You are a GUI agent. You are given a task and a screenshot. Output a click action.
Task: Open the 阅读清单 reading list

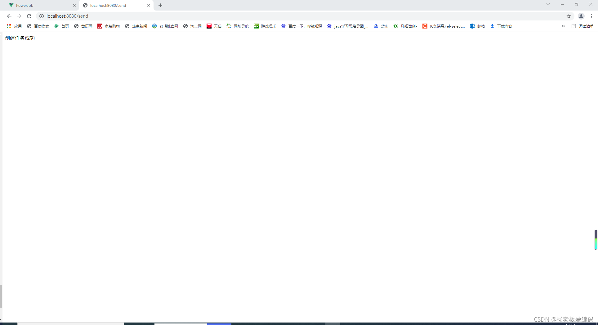[582, 26]
